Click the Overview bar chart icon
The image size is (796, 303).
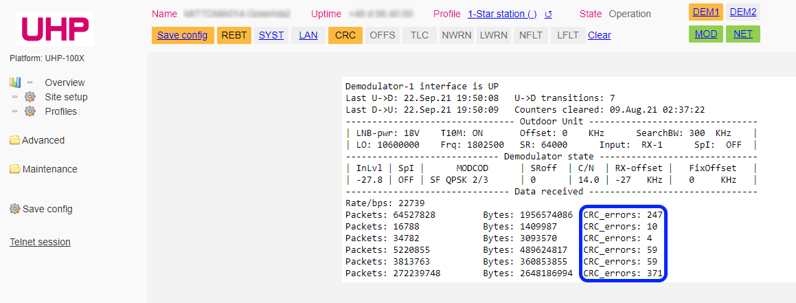point(15,82)
